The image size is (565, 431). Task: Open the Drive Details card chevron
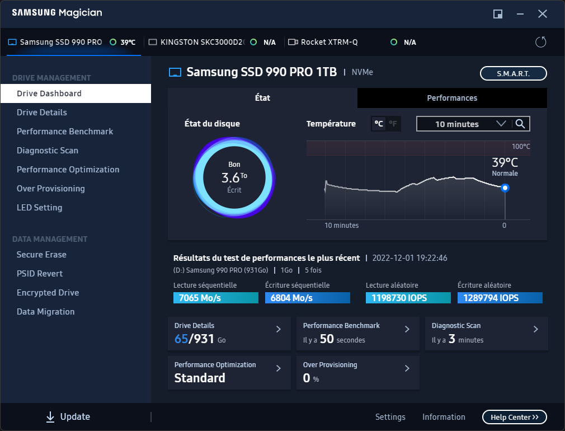(279, 329)
